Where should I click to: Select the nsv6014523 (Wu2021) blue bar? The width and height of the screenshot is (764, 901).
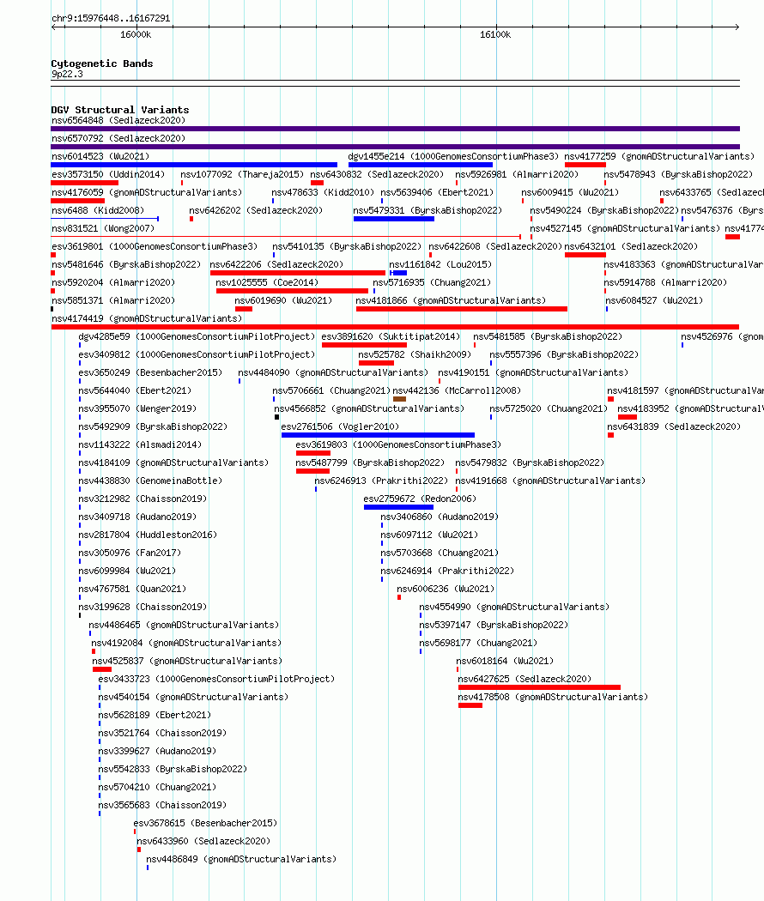pos(194,165)
